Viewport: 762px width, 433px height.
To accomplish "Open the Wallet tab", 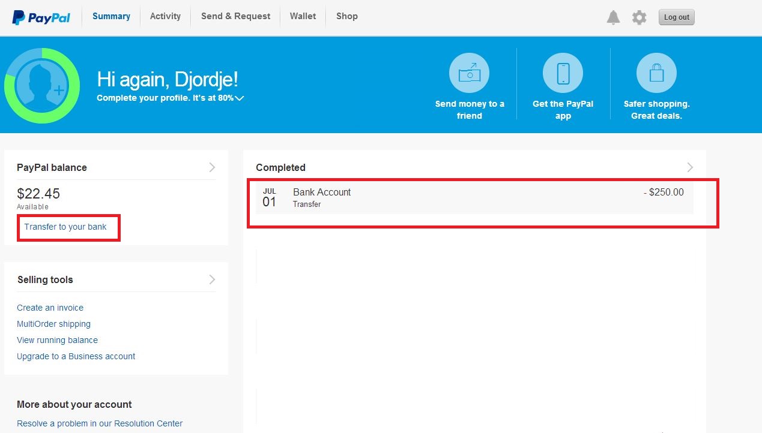I will pos(303,16).
